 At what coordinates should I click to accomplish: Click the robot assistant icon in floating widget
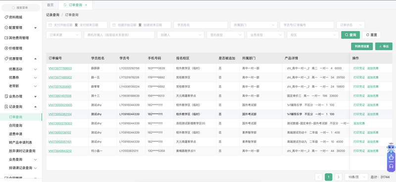(x=391, y=158)
